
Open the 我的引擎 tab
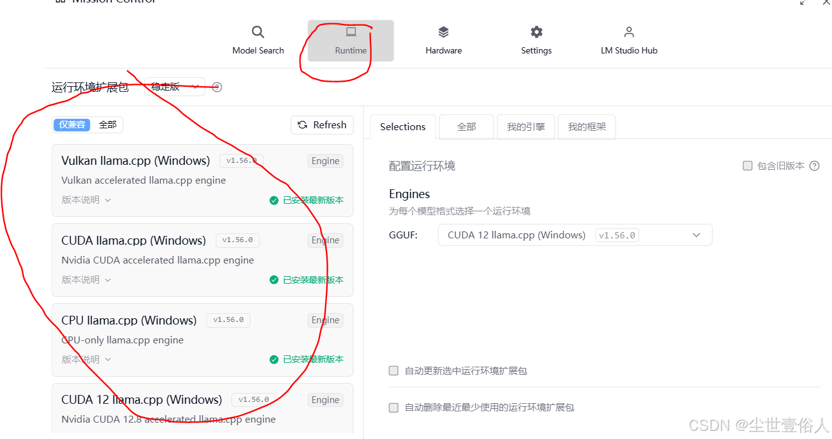click(x=526, y=126)
